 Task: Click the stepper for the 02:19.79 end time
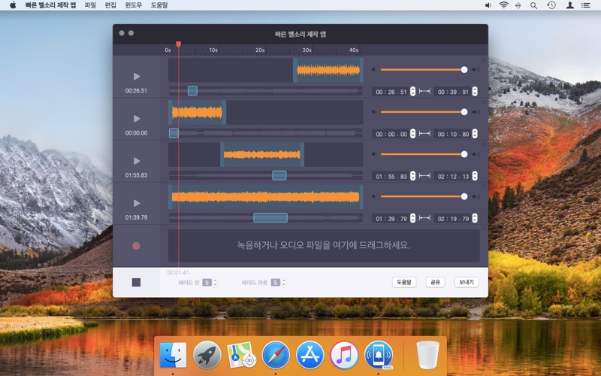(473, 219)
